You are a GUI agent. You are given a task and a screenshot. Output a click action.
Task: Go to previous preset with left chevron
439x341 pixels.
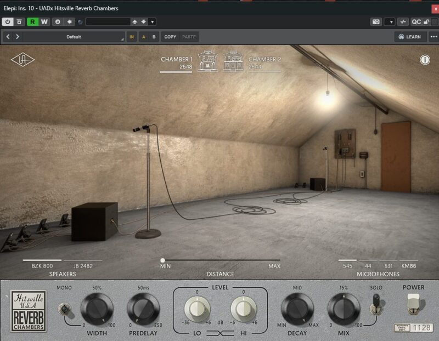(8, 37)
